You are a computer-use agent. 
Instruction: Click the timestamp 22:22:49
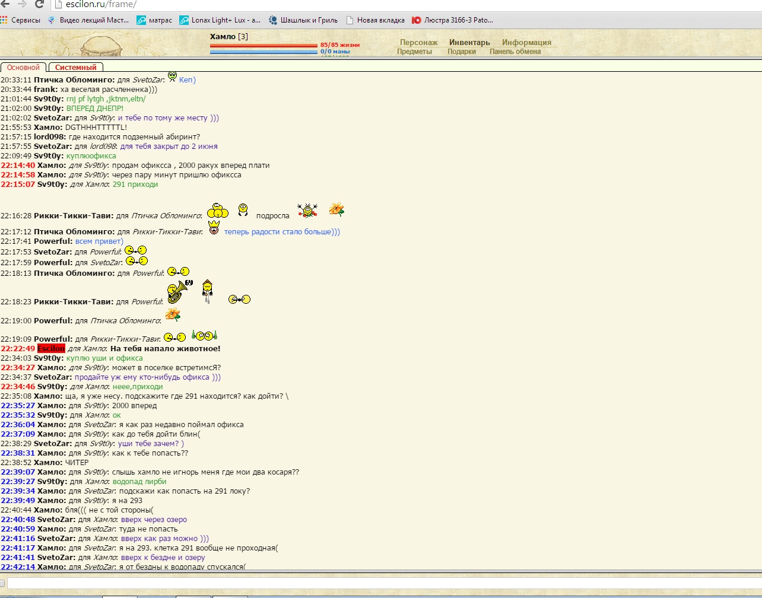coord(18,348)
